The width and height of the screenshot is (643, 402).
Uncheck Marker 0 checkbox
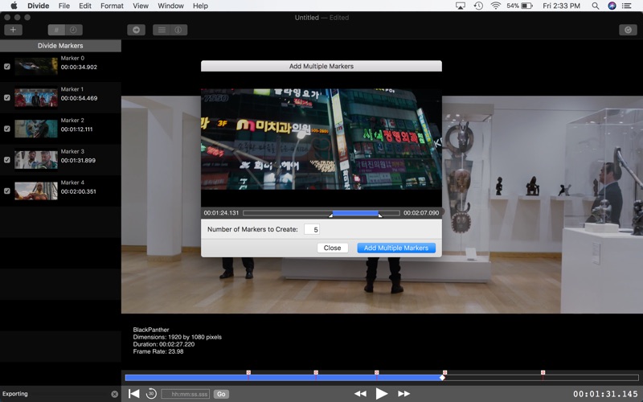click(x=7, y=67)
